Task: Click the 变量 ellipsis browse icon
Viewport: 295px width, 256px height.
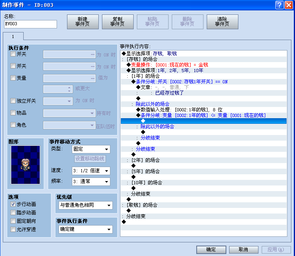Action: 93,78
